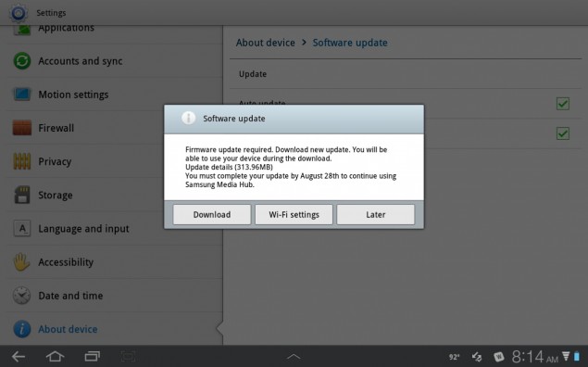Open the Date and time clock icon
This screenshot has width=588, height=367.
(21, 296)
